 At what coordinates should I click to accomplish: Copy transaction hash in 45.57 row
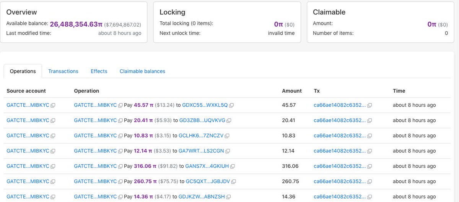click(x=370, y=105)
